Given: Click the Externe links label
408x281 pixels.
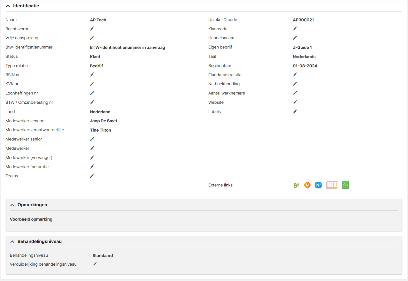Looking at the screenshot, I should tap(220, 185).
